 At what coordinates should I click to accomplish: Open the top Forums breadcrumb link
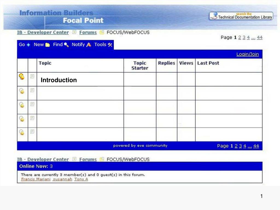pyautogui.click(x=88, y=33)
